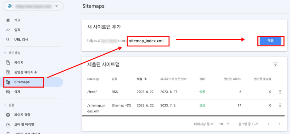Click the pages icon beside 페이지
Image resolution: width=290 pixels, height=134 pixels.
pyautogui.click(x=8, y=63)
